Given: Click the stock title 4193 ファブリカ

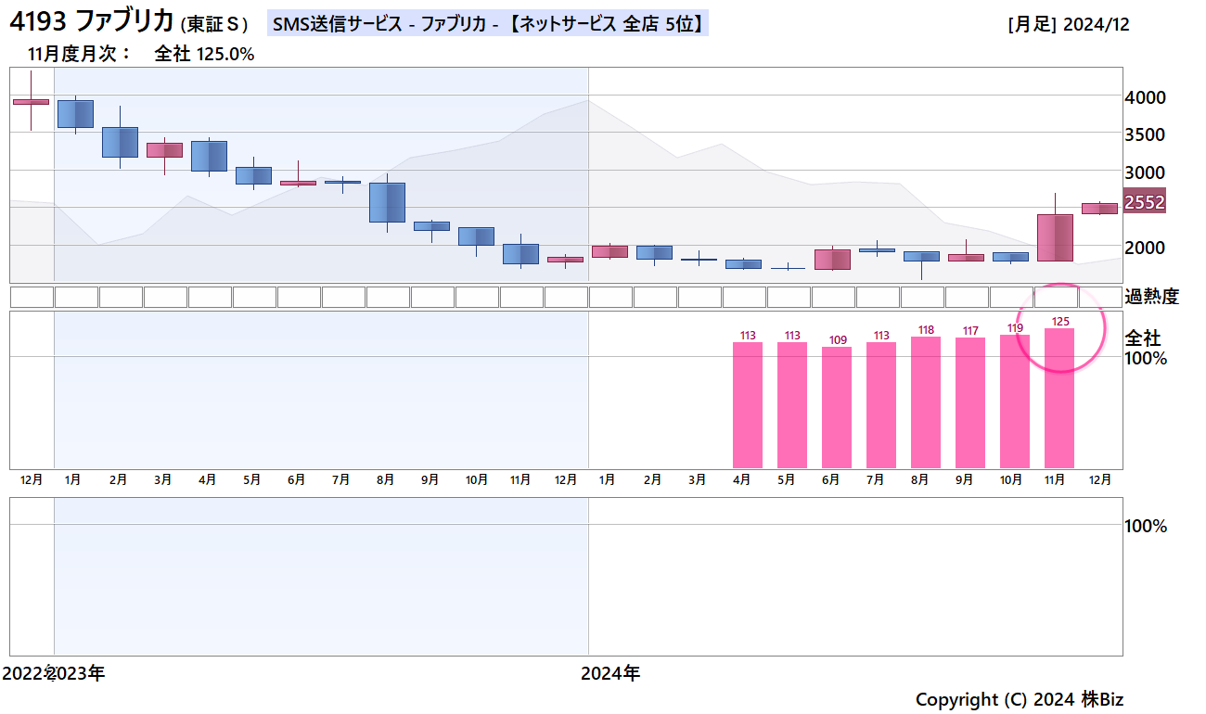Looking at the screenshot, I should [x=91, y=23].
